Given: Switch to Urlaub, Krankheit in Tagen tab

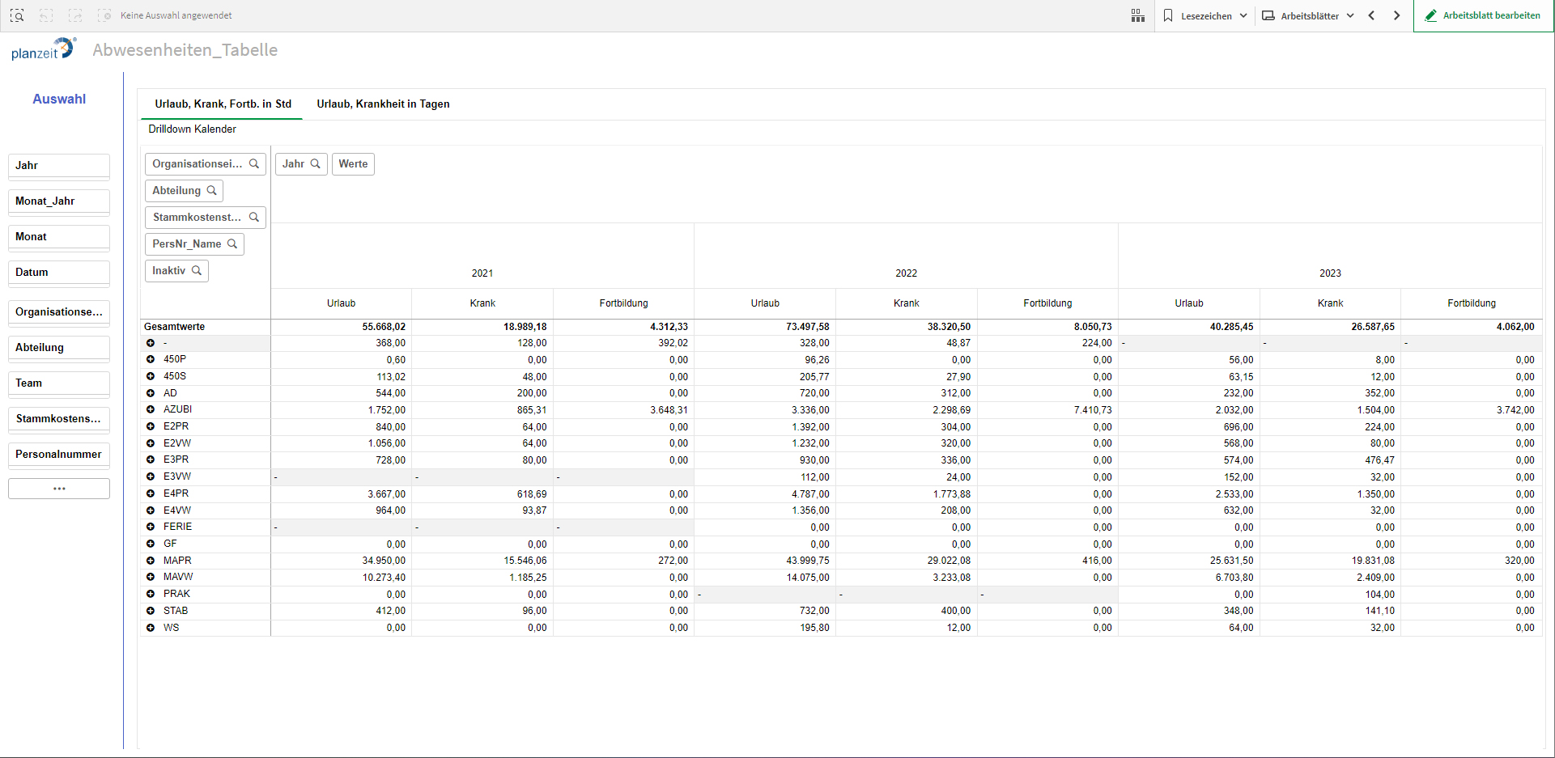Looking at the screenshot, I should [x=383, y=104].
